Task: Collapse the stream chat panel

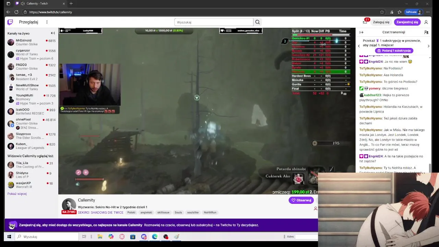Action: point(361,32)
